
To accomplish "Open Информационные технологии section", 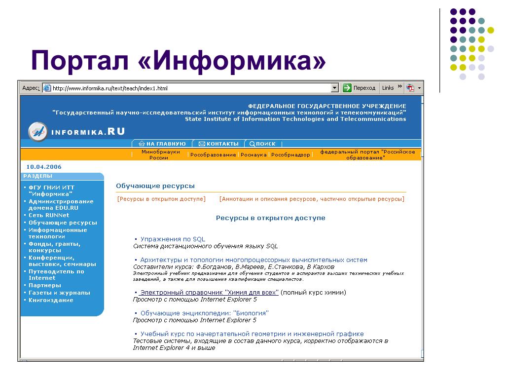I will (x=58, y=233).
